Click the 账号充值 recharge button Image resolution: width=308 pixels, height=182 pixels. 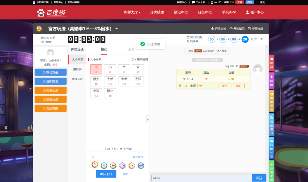tap(51, 72)
